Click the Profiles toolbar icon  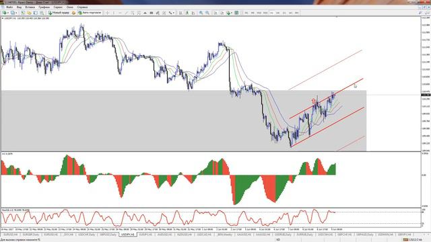(13, 13)
